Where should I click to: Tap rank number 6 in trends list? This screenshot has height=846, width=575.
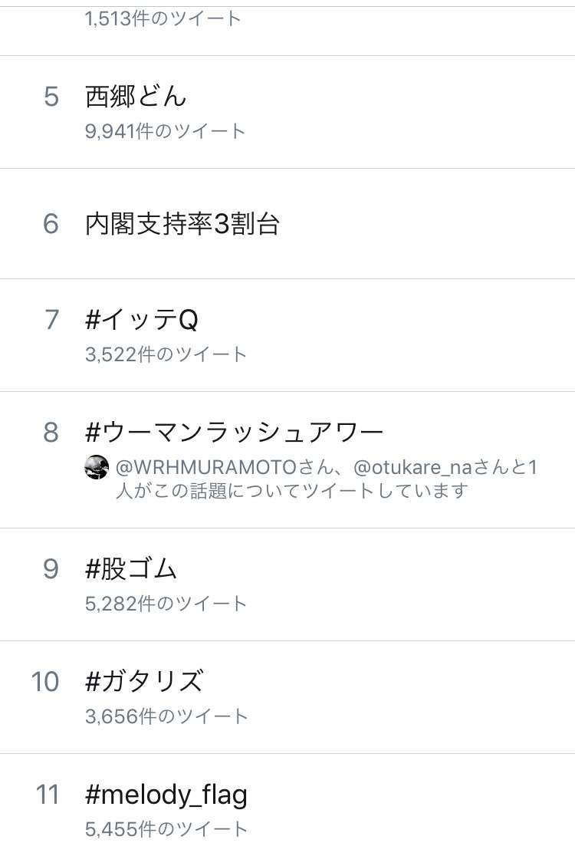(51, 224)
